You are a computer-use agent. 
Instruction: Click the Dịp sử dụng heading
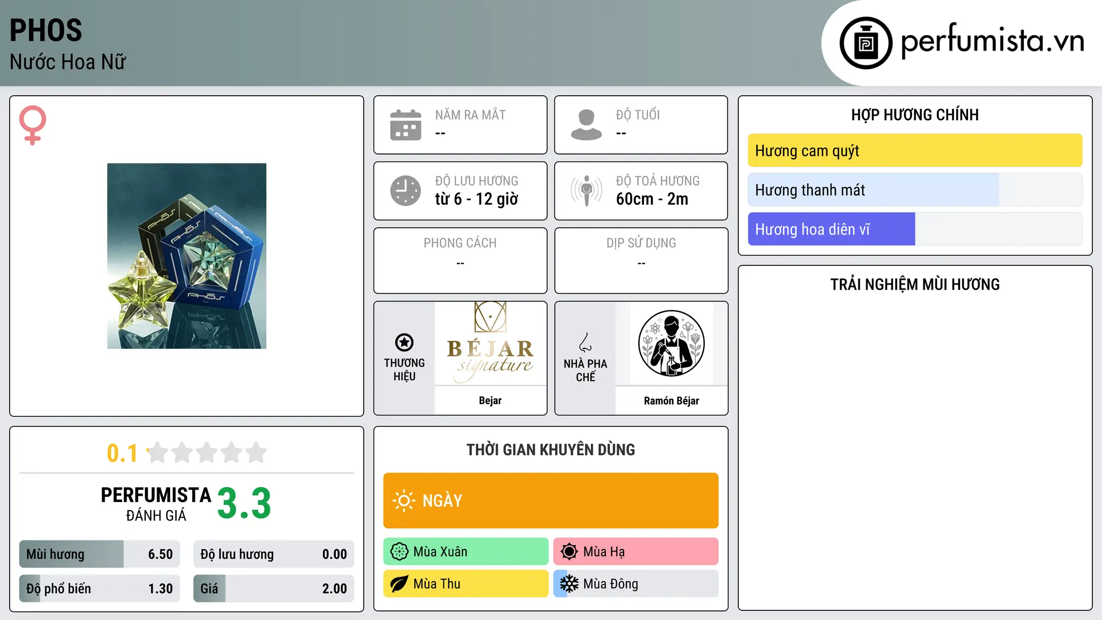click(x=641, y=243)
